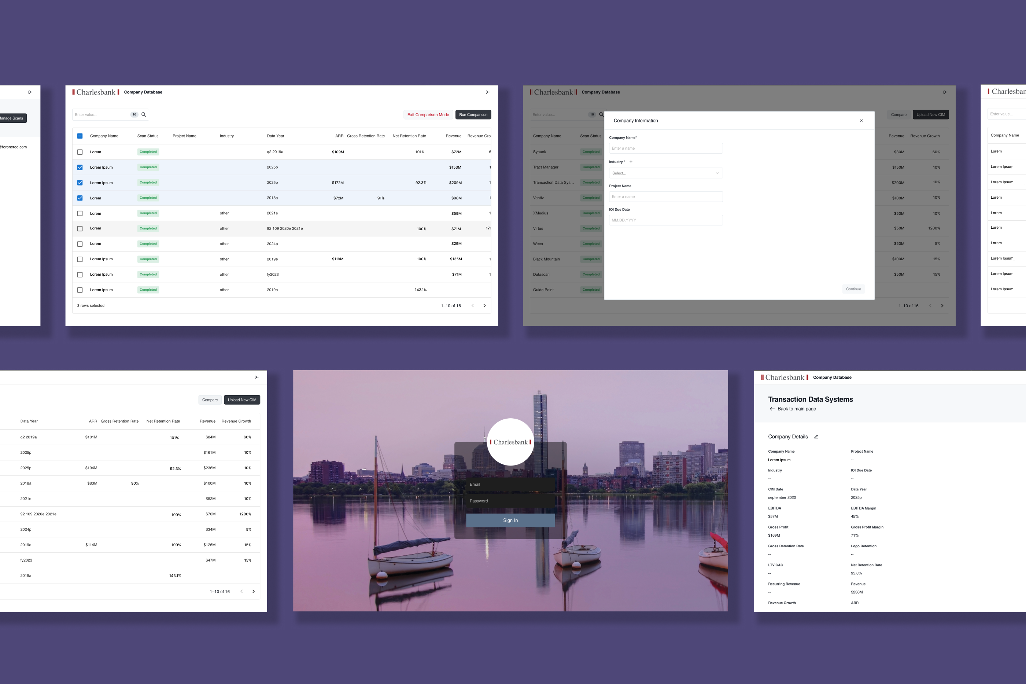Viewport: 1026px width, 684px height.
Task: Check the Lorem row with 2024p
Action: pos(80,244)
